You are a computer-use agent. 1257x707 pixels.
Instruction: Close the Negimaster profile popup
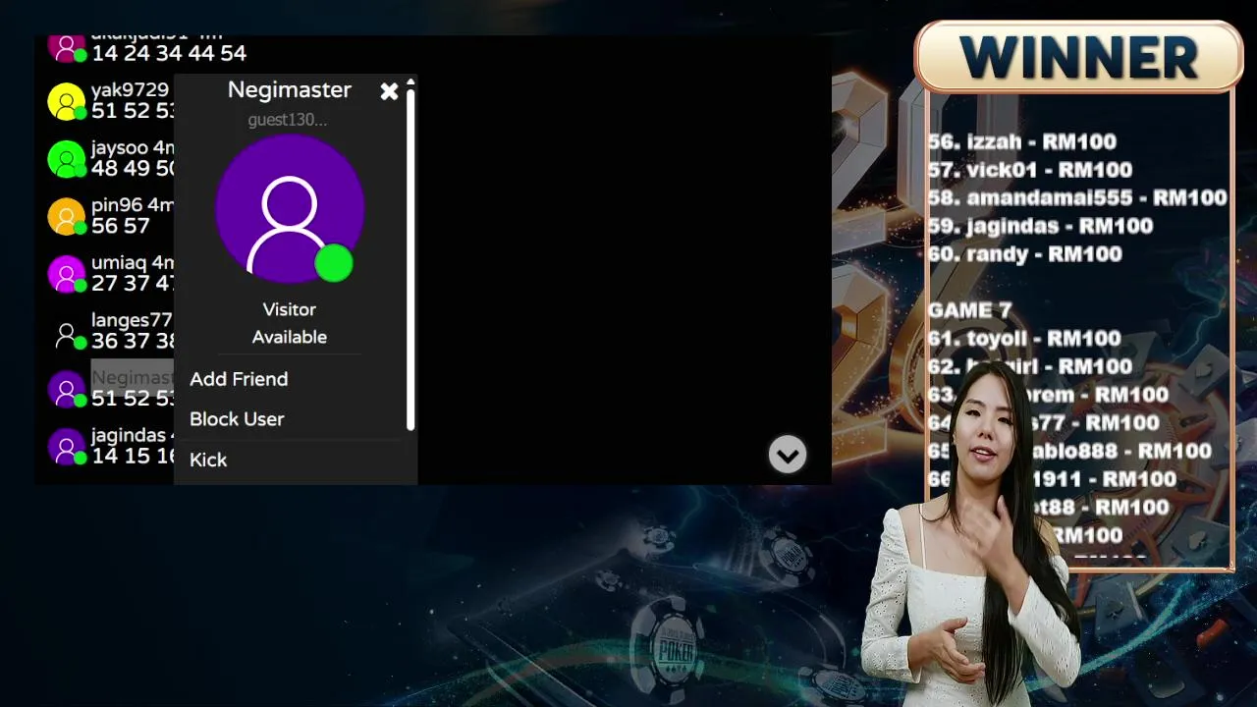(389, 91)
